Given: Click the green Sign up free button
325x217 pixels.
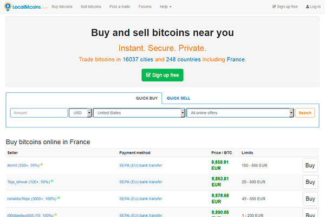Looking at the screenshot, I should pyautogui.click(x=162, y=75).
